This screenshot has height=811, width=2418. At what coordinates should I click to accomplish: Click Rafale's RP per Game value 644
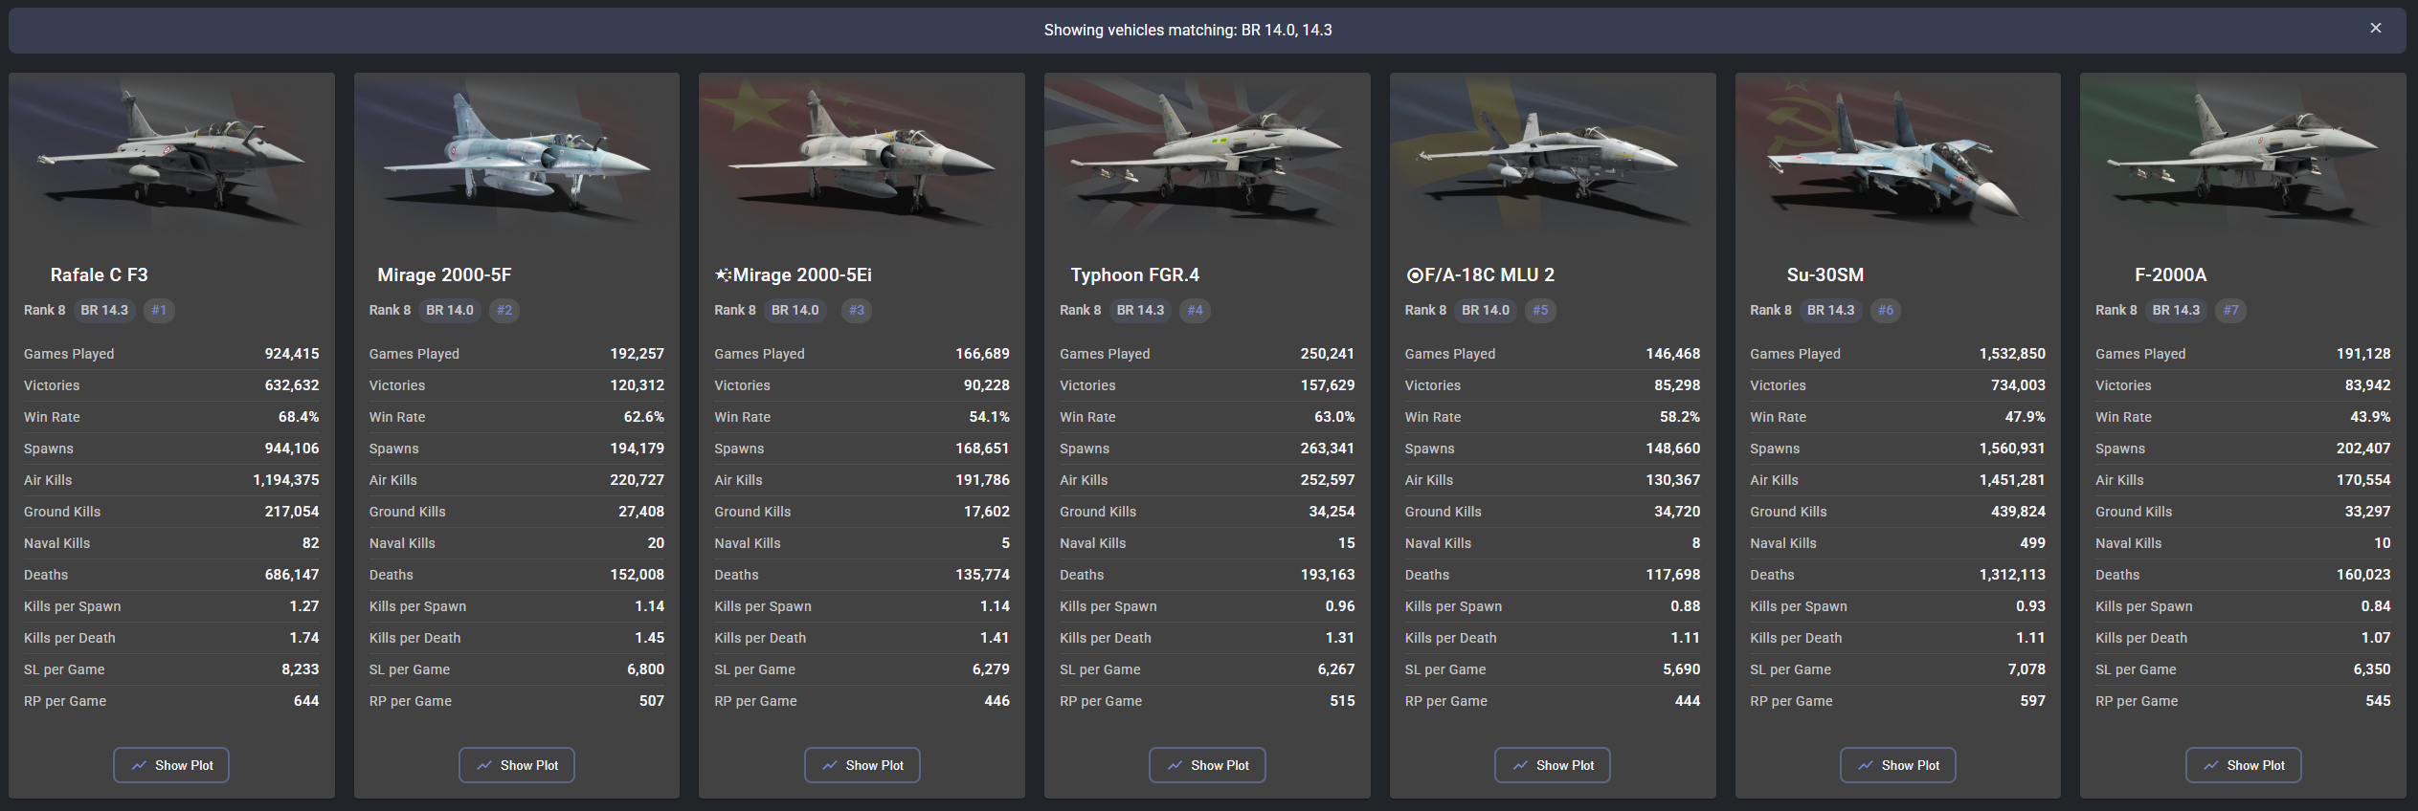coord(306,701)
